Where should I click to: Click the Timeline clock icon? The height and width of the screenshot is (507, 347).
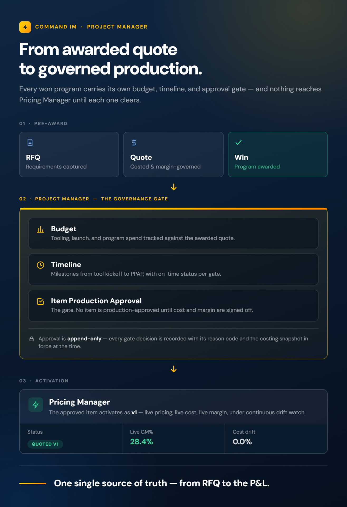tap(40, 265)
